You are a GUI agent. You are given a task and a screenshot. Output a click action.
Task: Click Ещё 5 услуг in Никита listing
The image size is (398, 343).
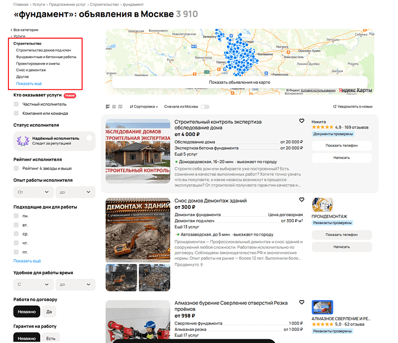pos(186,154)
